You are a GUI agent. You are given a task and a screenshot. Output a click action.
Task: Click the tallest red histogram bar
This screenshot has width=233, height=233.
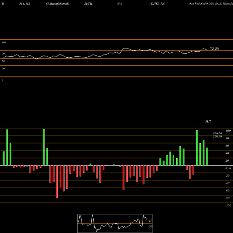[x=57, y=182]
